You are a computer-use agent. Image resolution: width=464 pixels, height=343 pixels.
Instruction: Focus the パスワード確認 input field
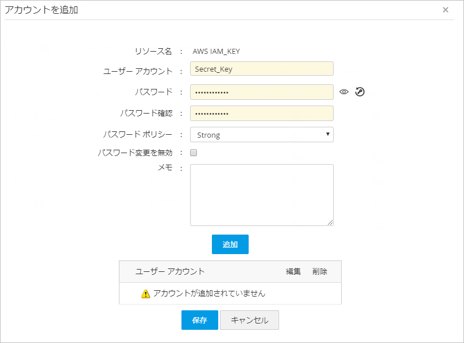pyautogui.click(x=262, y=113)
